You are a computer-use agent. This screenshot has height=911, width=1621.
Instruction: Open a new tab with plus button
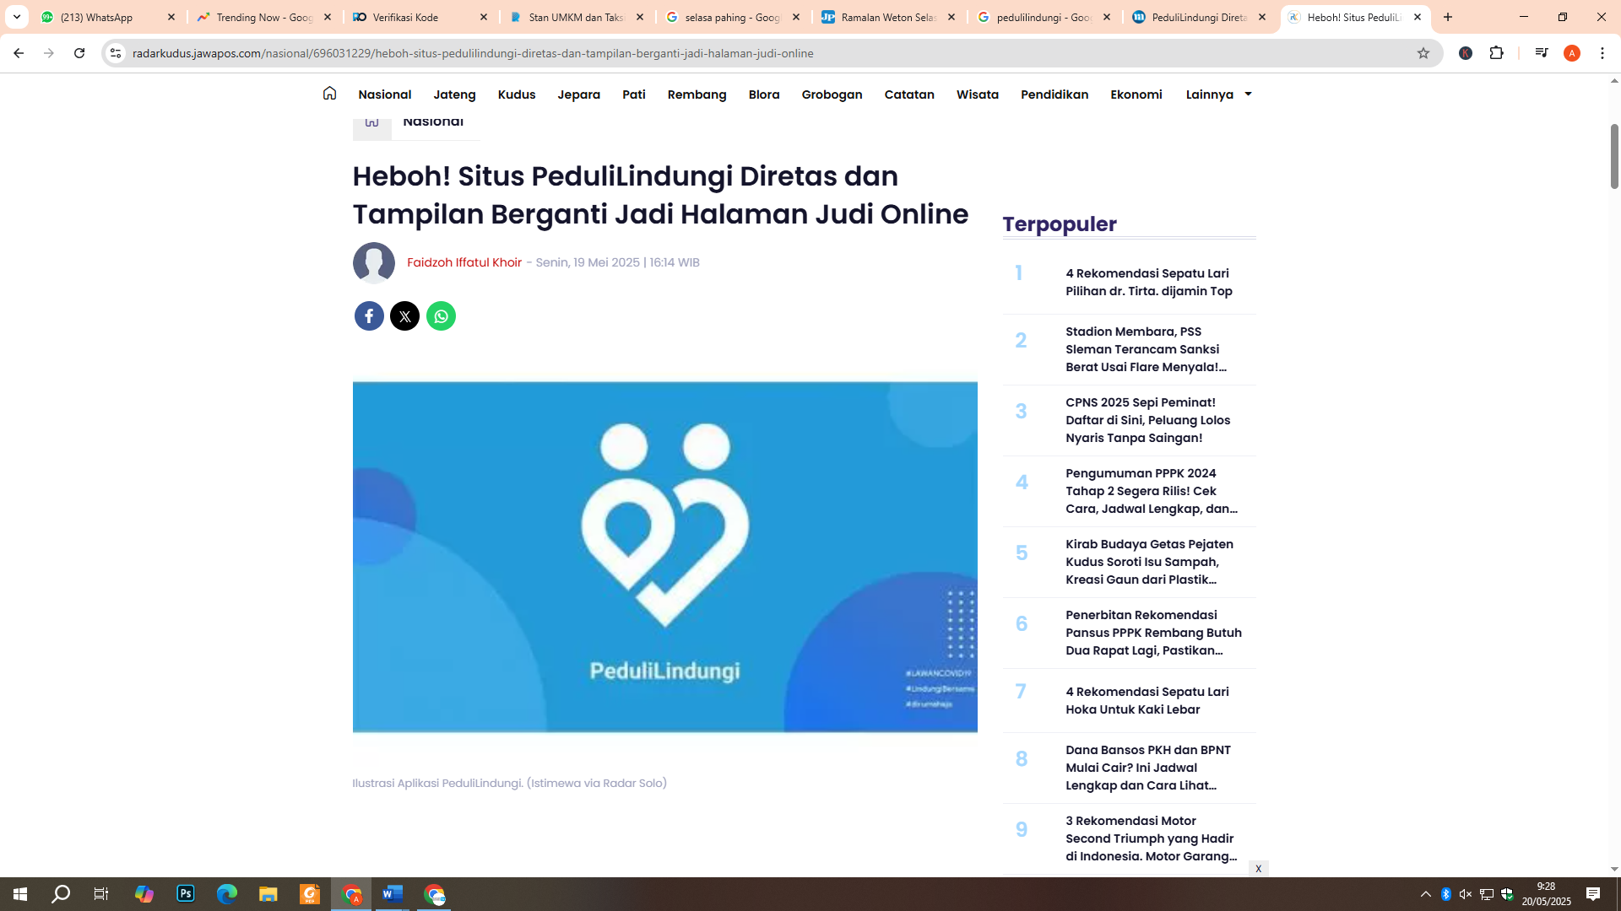(1448, 17)
